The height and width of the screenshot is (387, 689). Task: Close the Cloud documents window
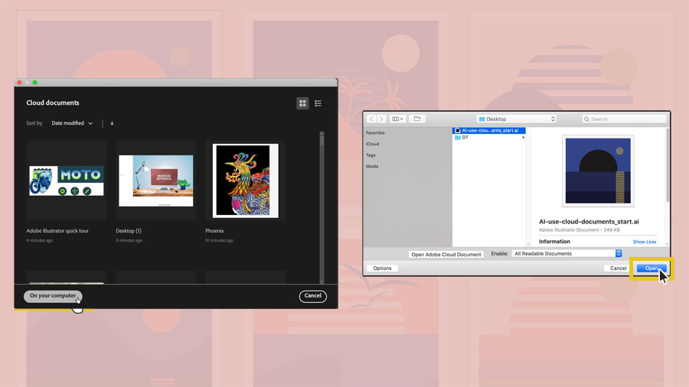(19, 83)
